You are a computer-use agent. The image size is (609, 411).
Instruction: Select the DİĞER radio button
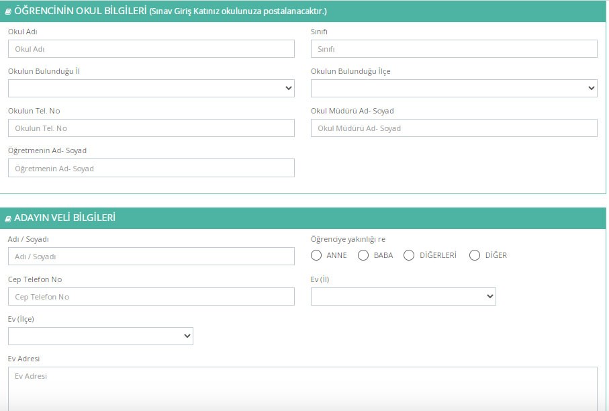[x=475, y=255]
